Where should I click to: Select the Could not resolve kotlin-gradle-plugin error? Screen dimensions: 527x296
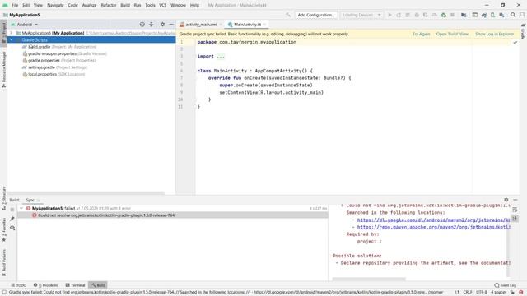(x=173, y=215)
